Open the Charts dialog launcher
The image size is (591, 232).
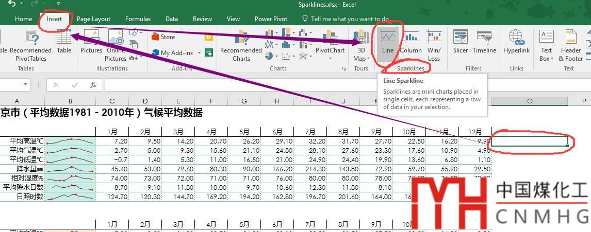click(344, 68)
